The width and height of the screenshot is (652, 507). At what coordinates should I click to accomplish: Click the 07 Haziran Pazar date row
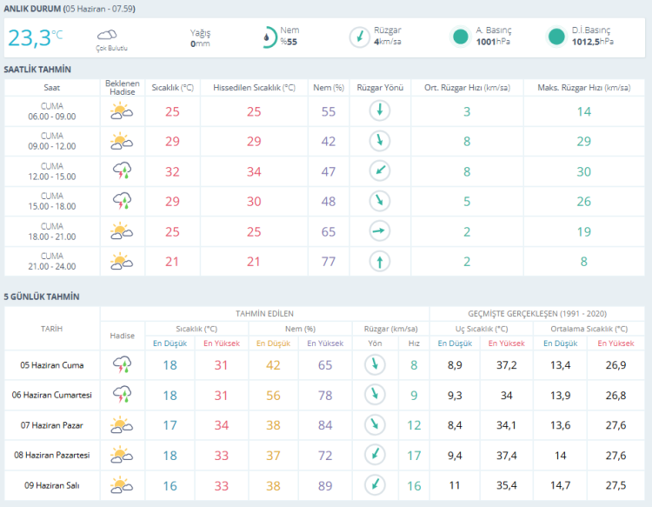[x=324, y=425]
